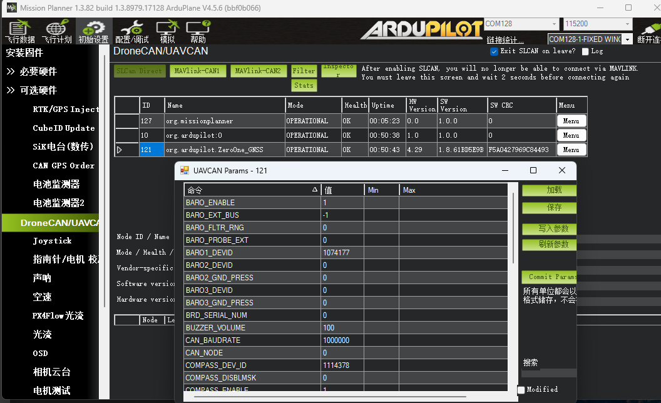661x403 pixels.
Task: Open the 初始设置 initial setup view
Action: click(94, 32)
